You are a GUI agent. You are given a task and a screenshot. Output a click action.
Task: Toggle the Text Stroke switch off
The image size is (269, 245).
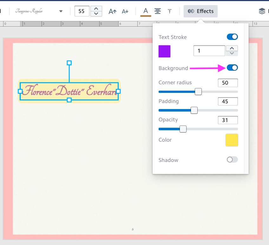(x=232, y=37)
